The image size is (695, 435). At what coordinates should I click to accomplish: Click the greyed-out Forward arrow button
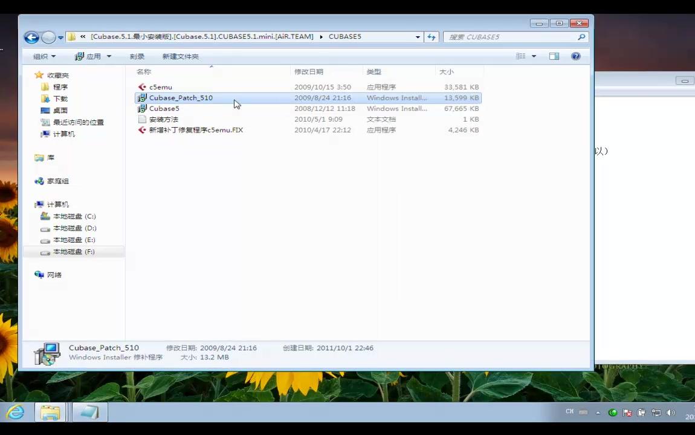click(x=48, y=38)
